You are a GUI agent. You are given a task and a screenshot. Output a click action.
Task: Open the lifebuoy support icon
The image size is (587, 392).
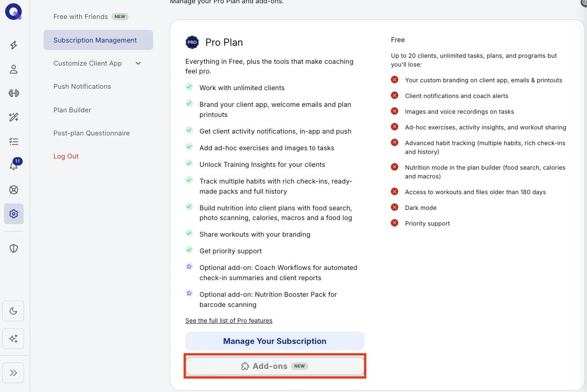point(14,190)
